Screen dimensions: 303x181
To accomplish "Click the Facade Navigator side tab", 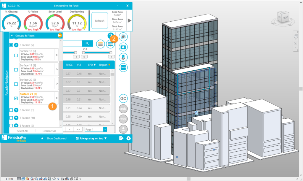I will [7, 83].
